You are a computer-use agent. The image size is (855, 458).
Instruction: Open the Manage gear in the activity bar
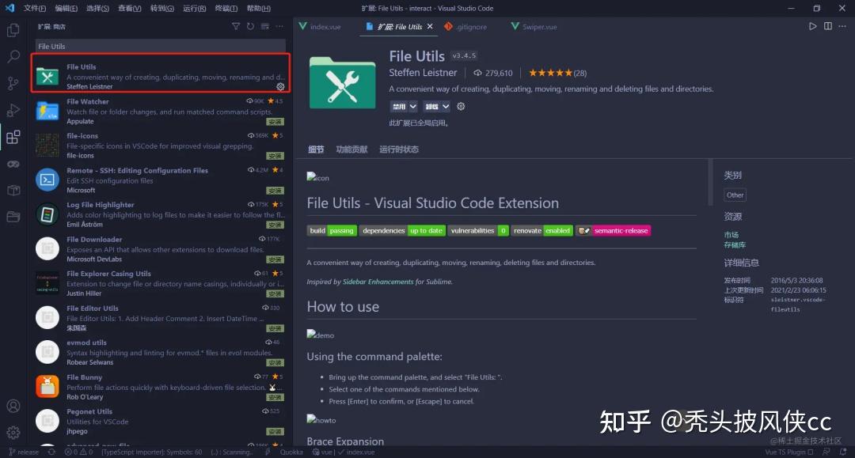13,433
